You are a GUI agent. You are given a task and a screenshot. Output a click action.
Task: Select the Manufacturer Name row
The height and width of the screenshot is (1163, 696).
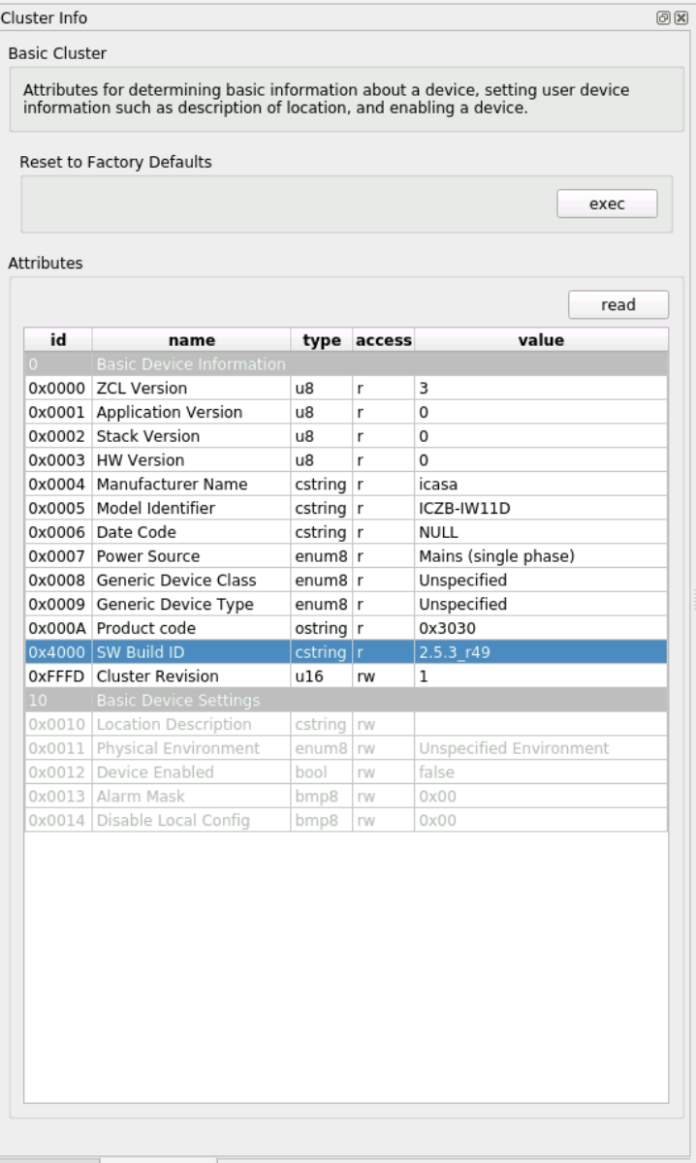(x=346, y=484)
